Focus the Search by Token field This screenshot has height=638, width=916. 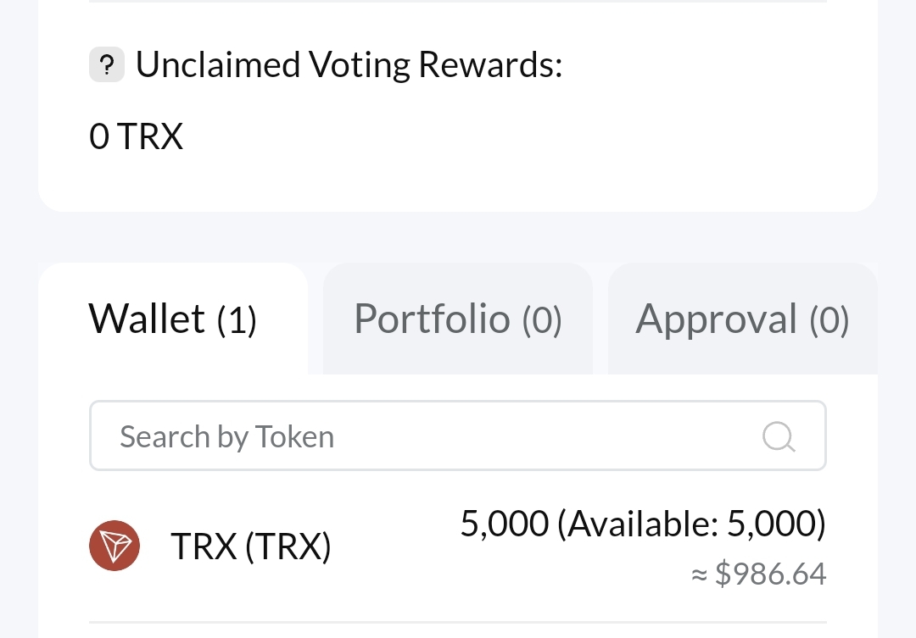[424, 436]
